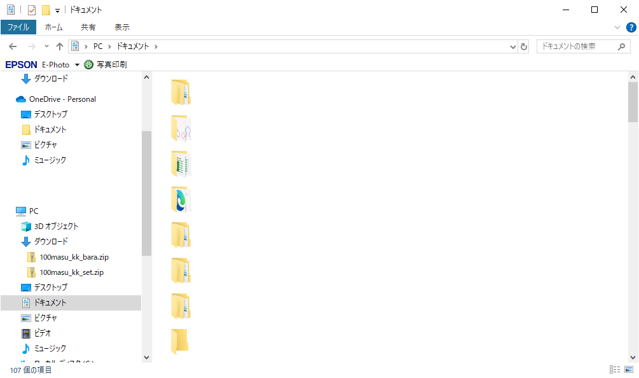The image size is (639, 378).
Task: Click the document window icon in title bar
Action: pos(11,10)
